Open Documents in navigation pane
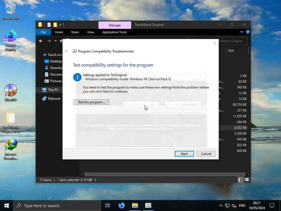Image resolution: width=281 pixels, height=211 pixels. 54,74
